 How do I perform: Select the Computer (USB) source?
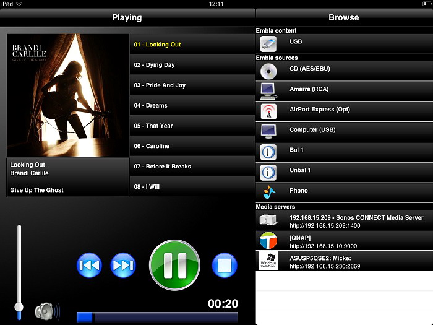(345, 132)
